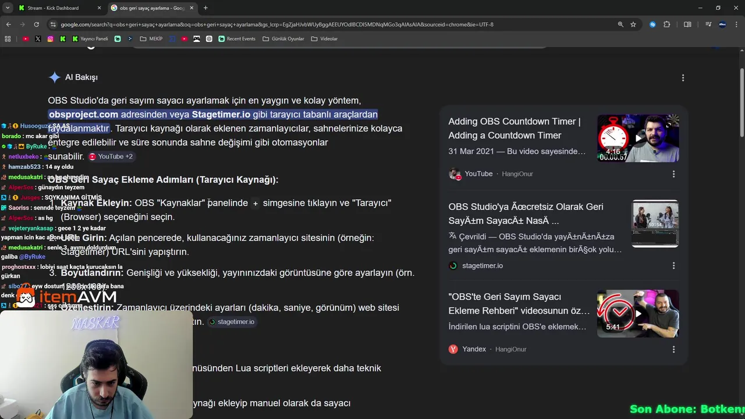
Task: Bookmark this page with star icon
Action: 633,24
